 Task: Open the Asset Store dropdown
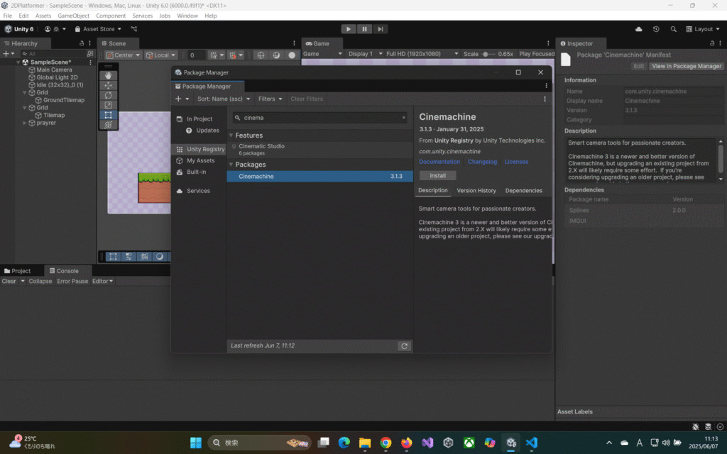(98, 28)
